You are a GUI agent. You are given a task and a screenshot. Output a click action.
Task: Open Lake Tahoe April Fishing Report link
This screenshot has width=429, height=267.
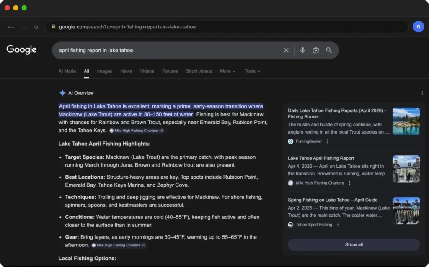pos(321,158)
